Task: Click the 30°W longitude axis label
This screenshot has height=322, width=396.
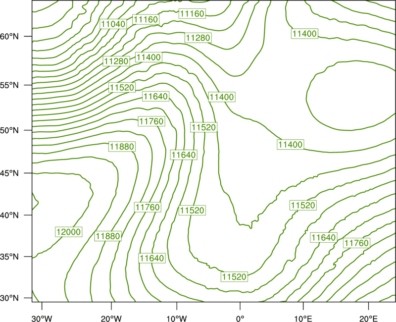Action: (42, 319)
